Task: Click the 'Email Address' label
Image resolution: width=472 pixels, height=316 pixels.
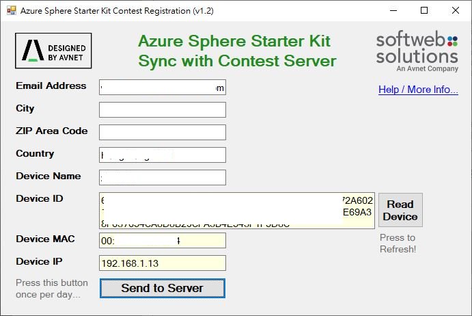Action: pos(51,85)
